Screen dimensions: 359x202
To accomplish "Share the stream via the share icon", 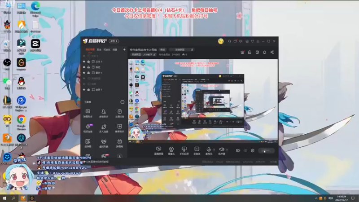I will point(272,52).
